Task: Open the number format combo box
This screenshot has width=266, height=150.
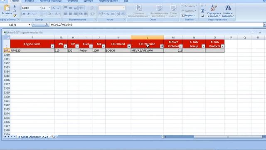Action: pos(112,8)
